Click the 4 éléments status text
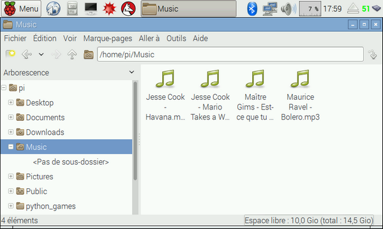The width and height of the screenshot is (383, 229). tap(20, 221)
